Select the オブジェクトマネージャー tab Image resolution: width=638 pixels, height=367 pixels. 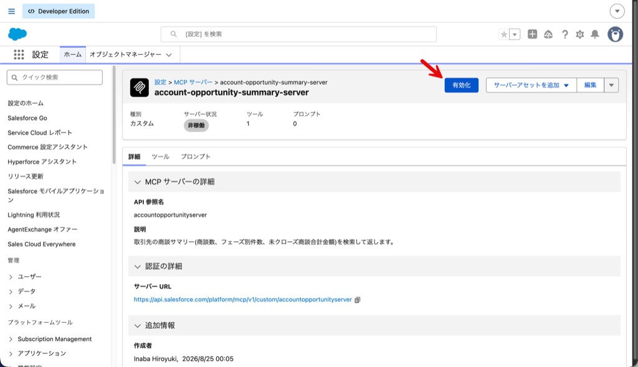click(x=125, y=55)
